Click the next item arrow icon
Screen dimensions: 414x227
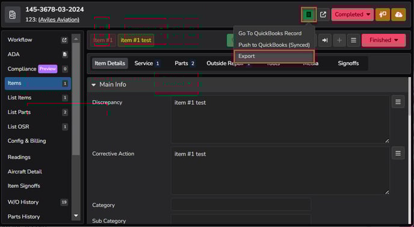[x=325, y=40]
